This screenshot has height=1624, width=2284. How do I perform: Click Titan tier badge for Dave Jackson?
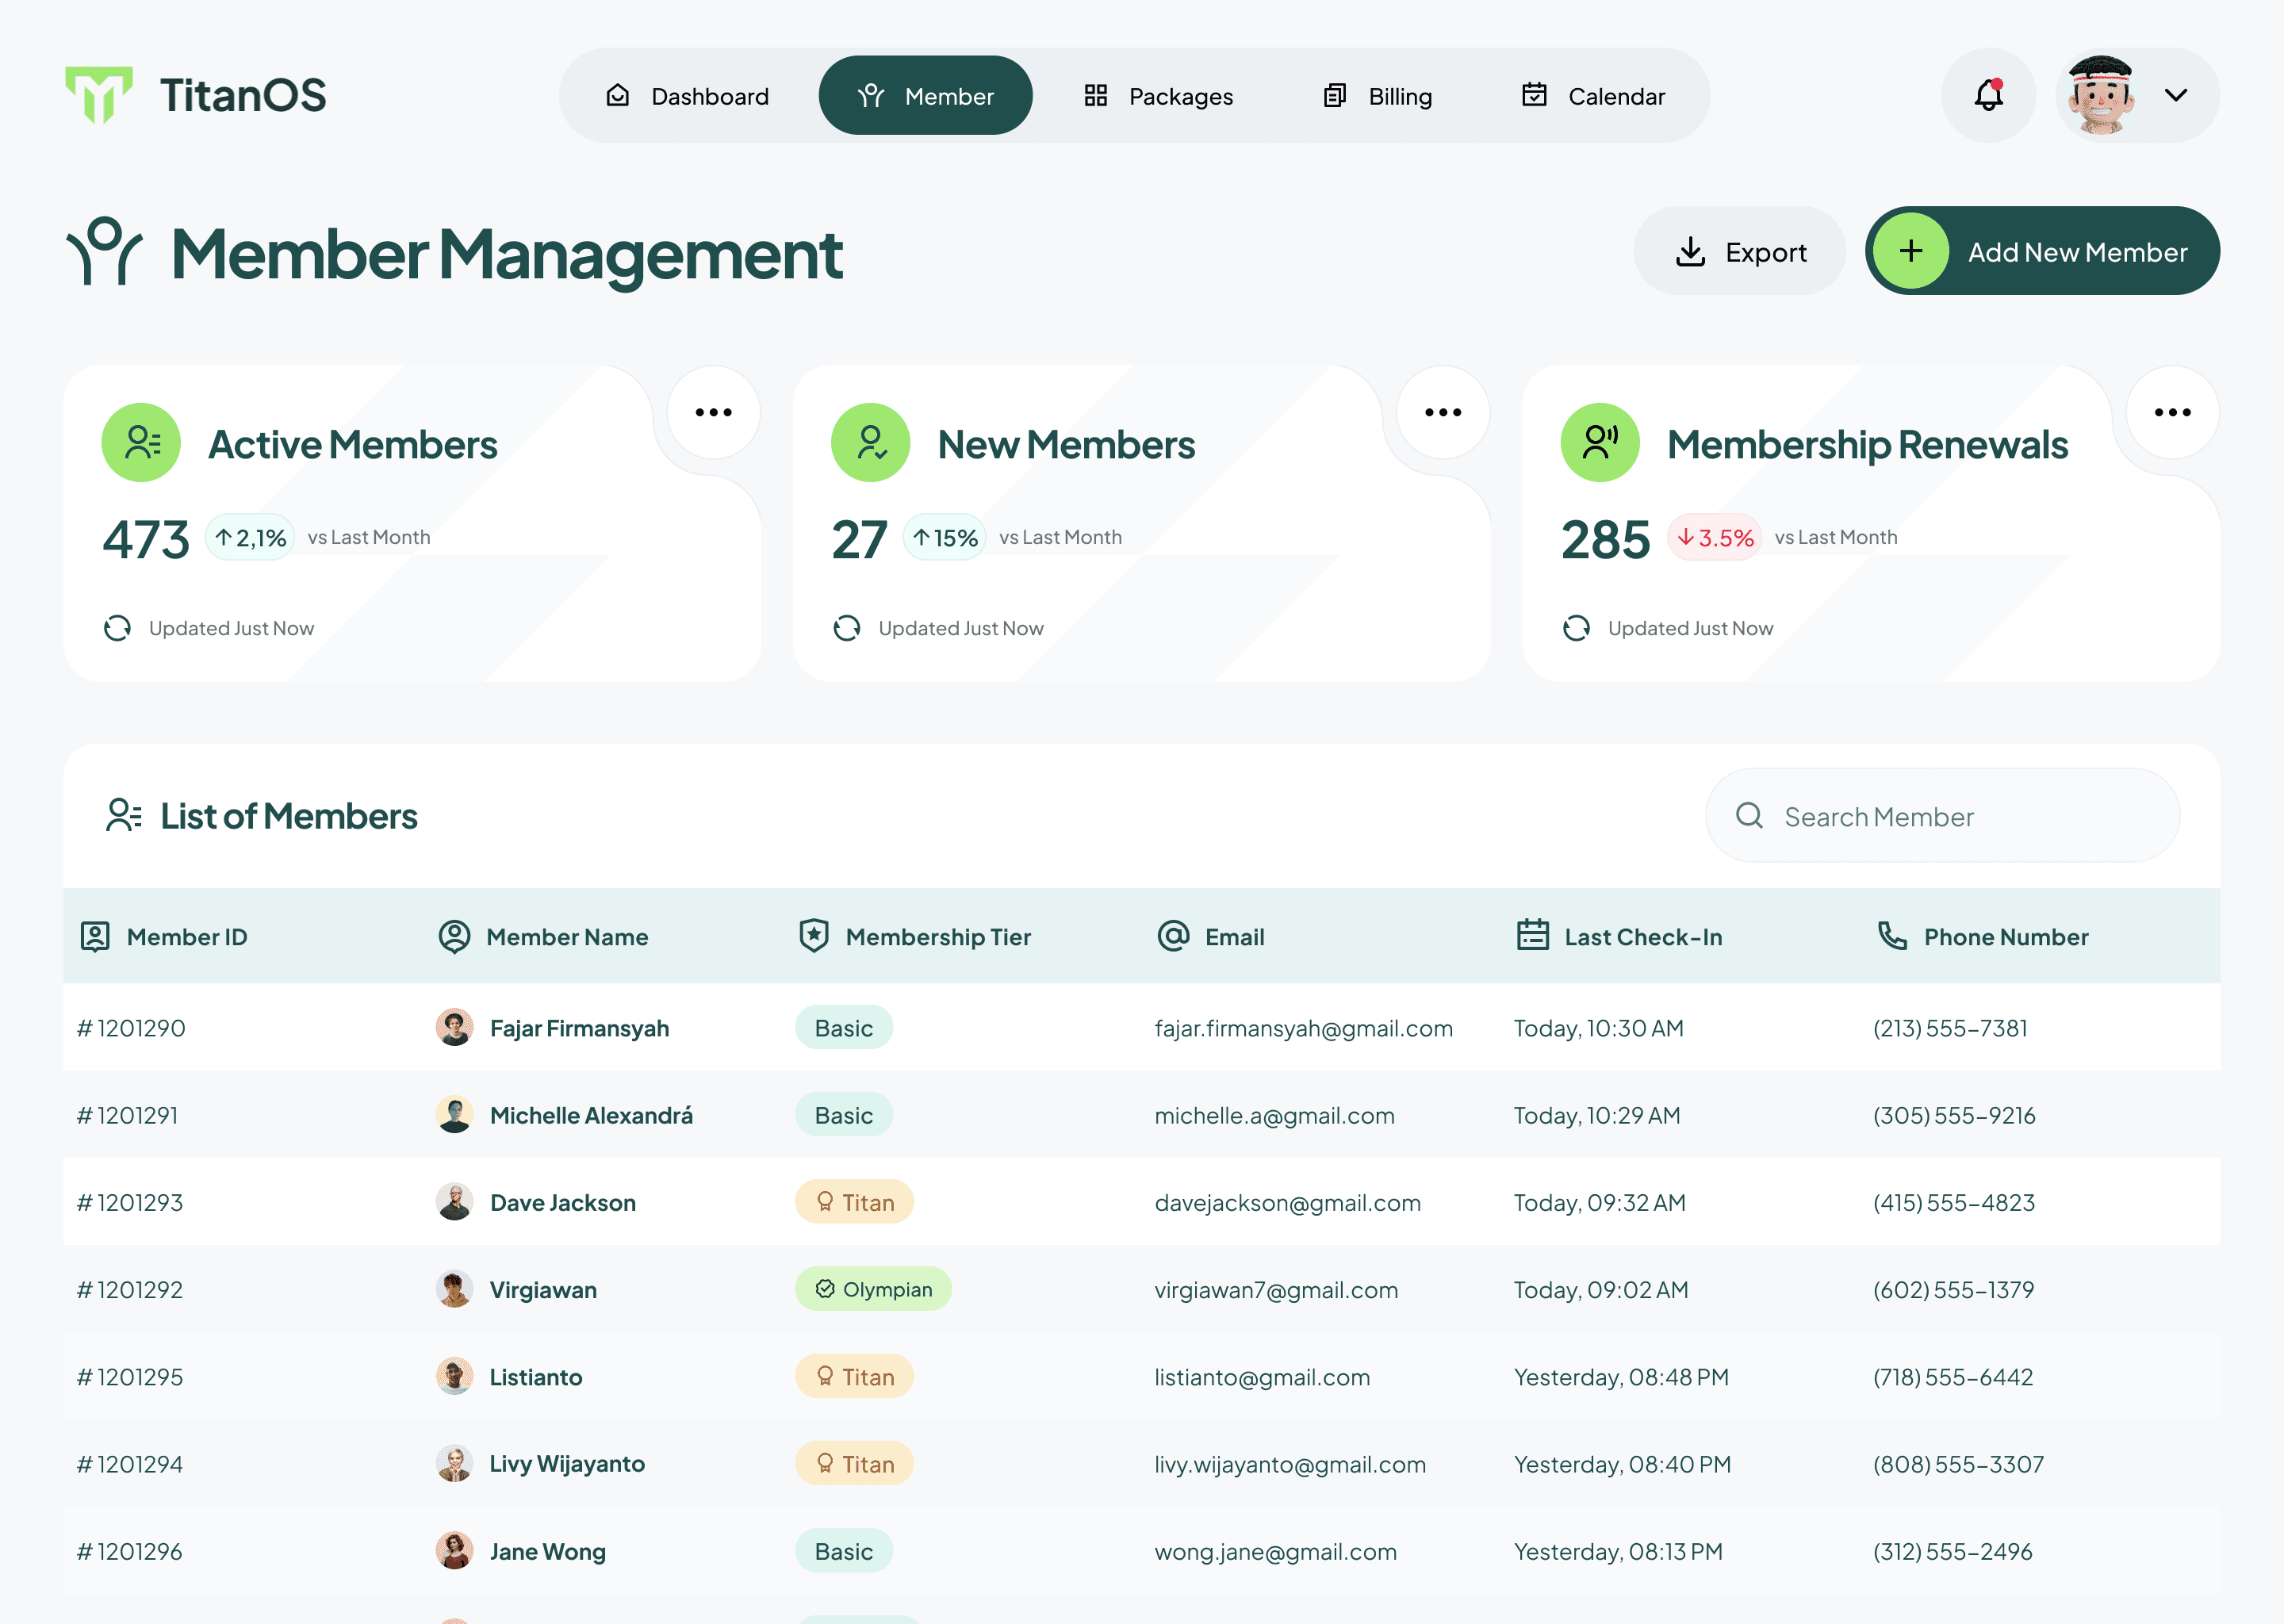click(855, 1202)
